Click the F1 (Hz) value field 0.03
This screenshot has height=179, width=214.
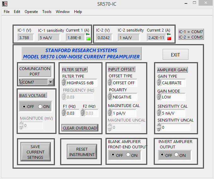[72, 113]
